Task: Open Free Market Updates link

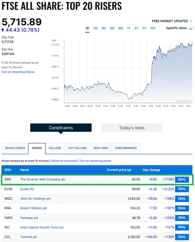Action: (x=172, y=21)
